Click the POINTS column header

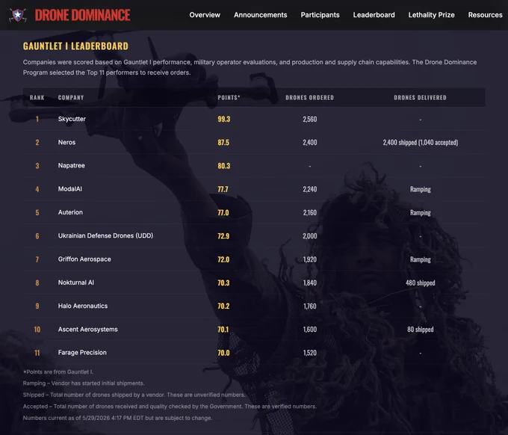229,98
